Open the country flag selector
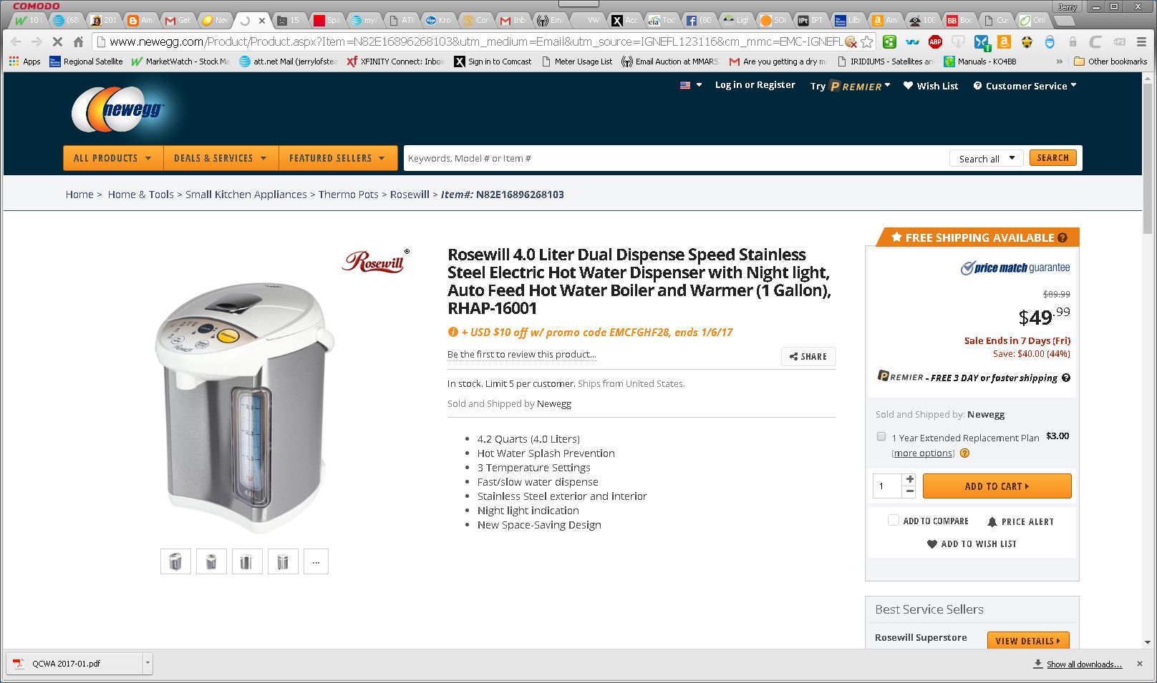Image resolution: width=1157 pixels, height=683 pixels. [x=690, y=85]
